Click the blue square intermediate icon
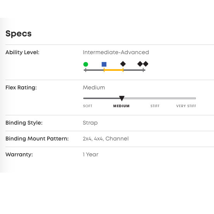 pos(104,64)
